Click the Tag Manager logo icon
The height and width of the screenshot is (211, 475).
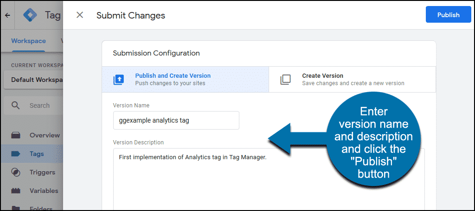(30, 15)
